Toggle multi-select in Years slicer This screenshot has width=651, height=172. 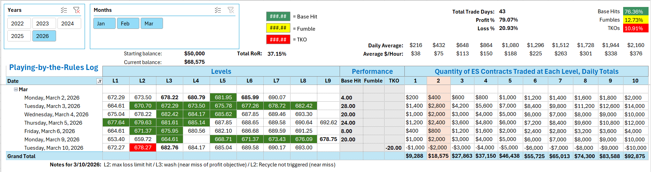[64, 10]
